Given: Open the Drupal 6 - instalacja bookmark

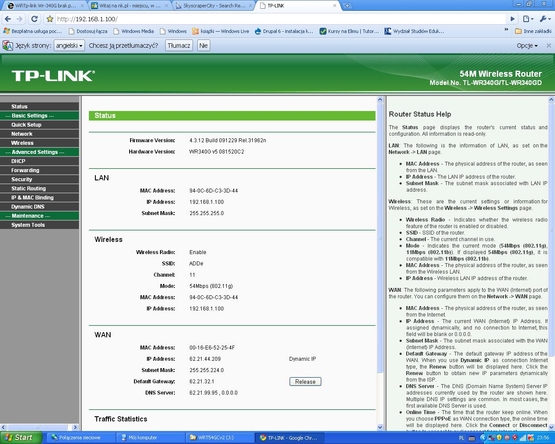Looking at the screenshot, I should point(284,31).
